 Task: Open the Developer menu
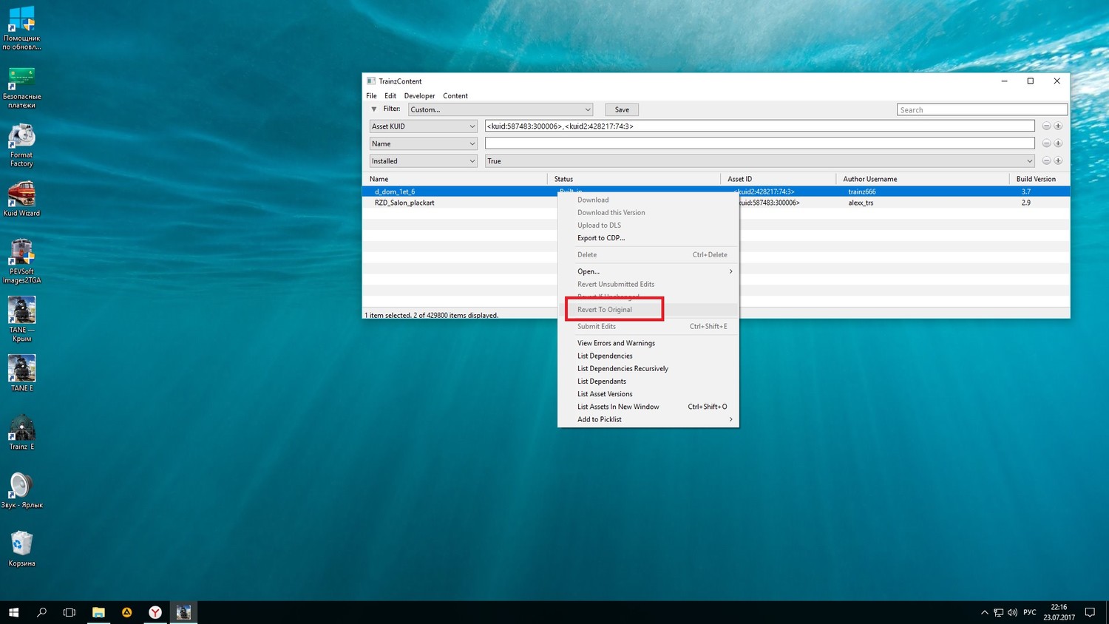click(419, 96)
